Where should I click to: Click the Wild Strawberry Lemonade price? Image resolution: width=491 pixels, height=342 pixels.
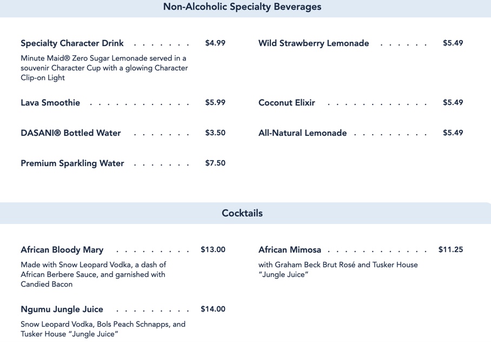click(453, 43)
